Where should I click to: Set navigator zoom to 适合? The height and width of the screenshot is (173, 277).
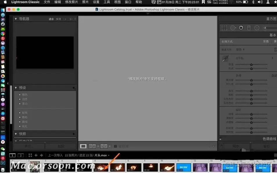click(51, 19)
